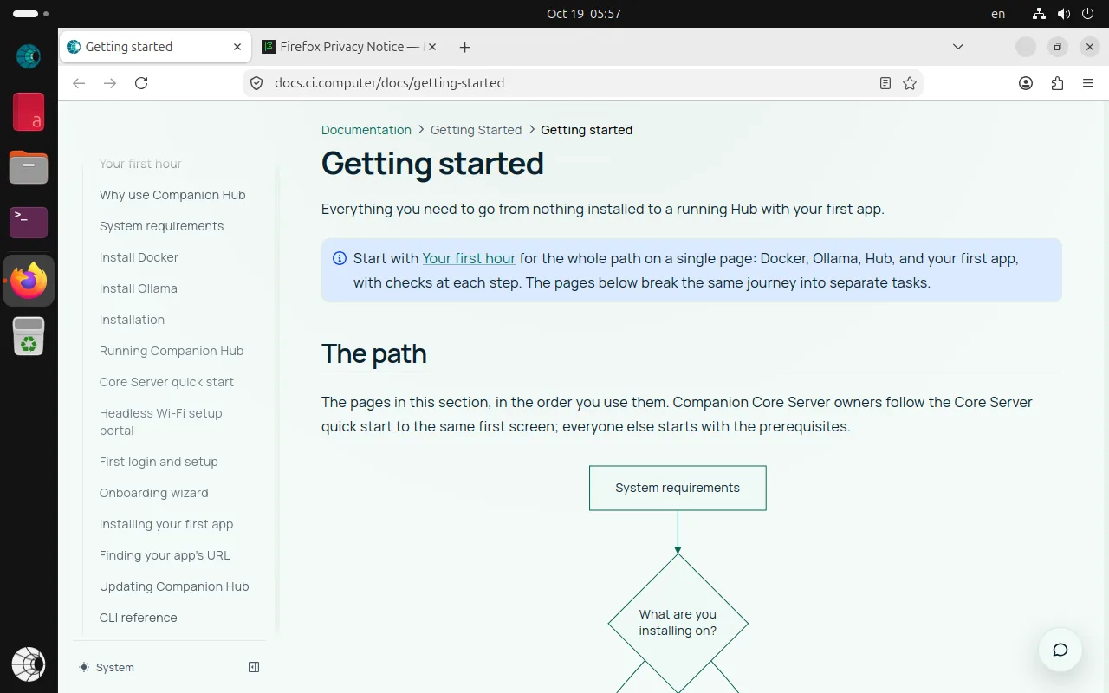Click the browser Forward arrow
1109x693 pixels.
click(x=110, y=83)
